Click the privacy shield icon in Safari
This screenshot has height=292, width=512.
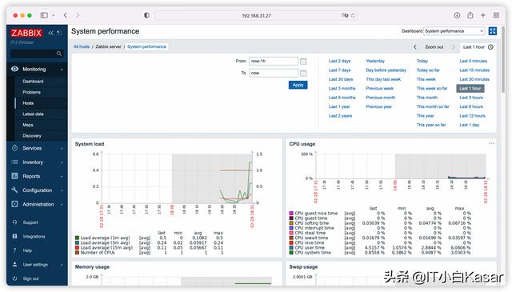point(146,15)
